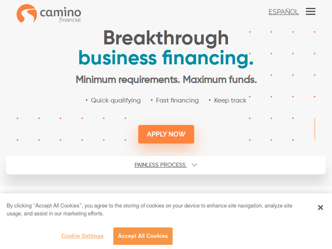Open the Cookie Settings link
The width and height of the screenshot is (332, 249).
click(x=82, y=236)
